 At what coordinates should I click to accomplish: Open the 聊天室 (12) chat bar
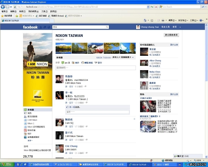tap(188, 156)
